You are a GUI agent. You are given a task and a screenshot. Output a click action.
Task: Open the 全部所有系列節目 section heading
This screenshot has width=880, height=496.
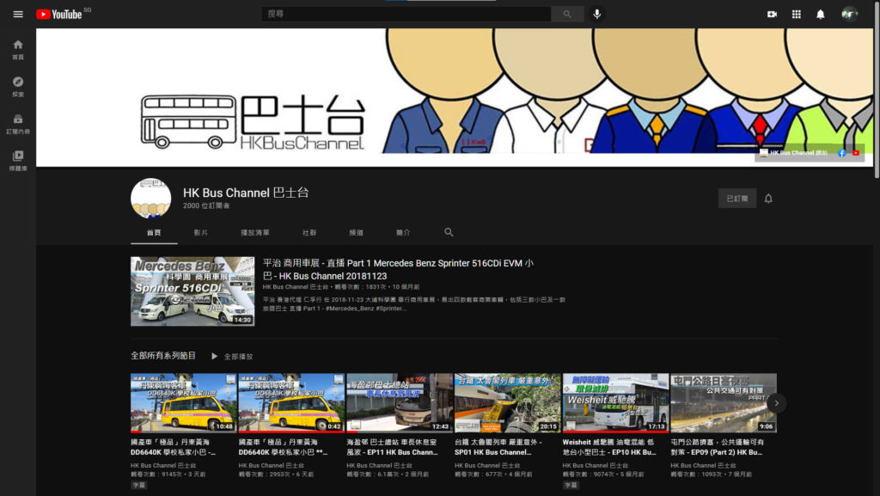(163, 356)
